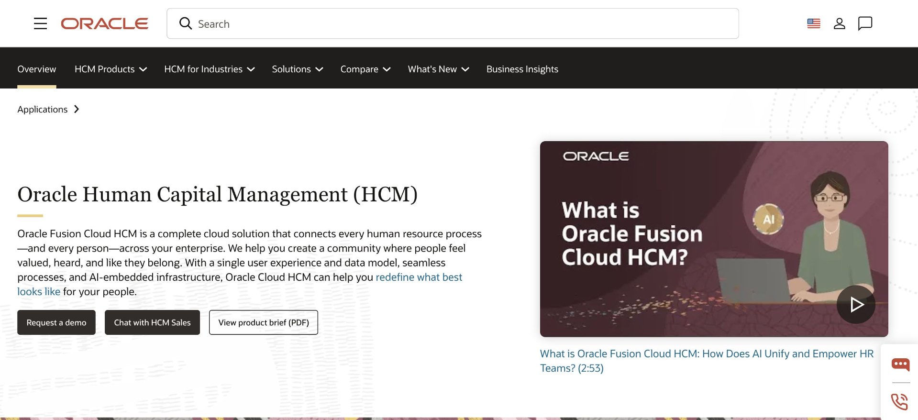
Task: Follow the 'redefine what best looks like' link
Action: point(419,277)
